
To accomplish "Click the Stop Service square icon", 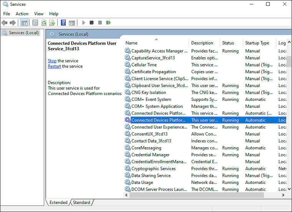I will pos(91,23).
